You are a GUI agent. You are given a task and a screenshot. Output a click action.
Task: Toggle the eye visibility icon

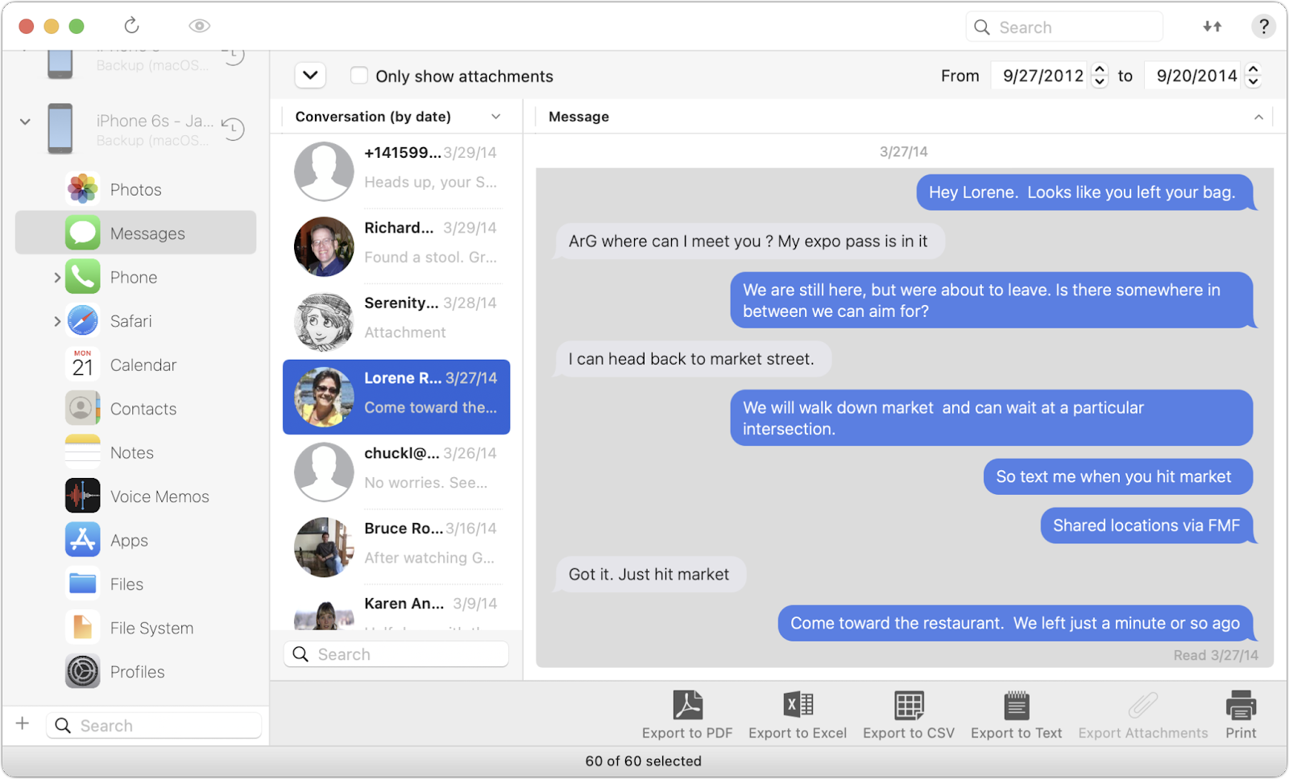(199, 26)
